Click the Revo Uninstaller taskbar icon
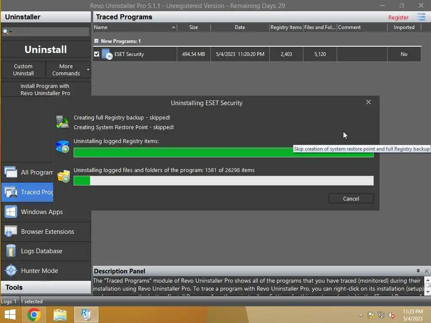The image size is (431, 323). (x=86, y=315)
